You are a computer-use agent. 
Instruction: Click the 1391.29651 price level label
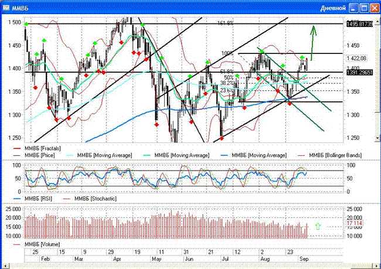point(360,73)
